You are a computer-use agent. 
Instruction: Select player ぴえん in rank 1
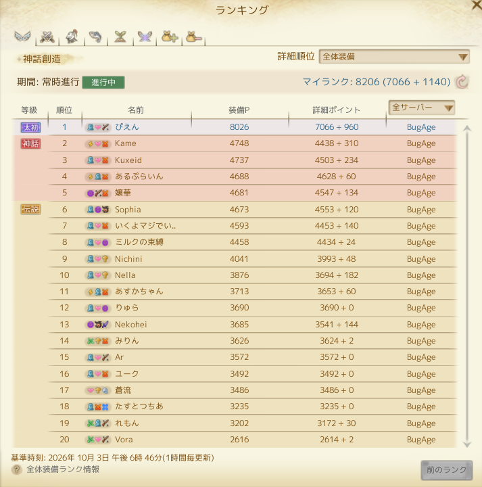[127, 126]
